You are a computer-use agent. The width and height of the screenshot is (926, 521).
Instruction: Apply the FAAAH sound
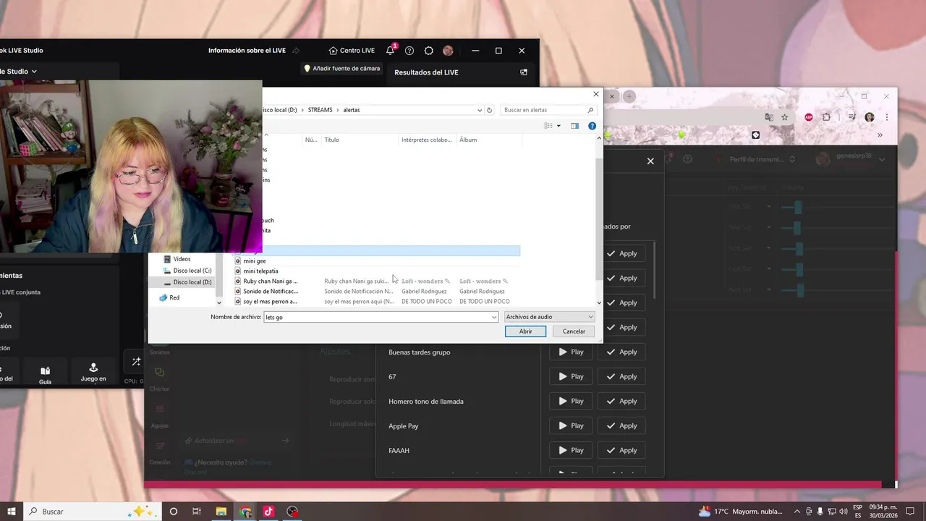tap(621, 450)
